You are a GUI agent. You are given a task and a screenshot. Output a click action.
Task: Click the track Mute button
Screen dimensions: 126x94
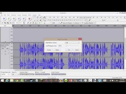tap(3, 49)
